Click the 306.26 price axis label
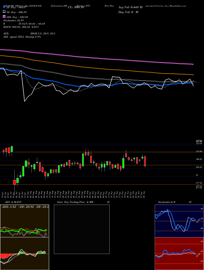This screenshot has width=204, height=270. click(199, 159)
